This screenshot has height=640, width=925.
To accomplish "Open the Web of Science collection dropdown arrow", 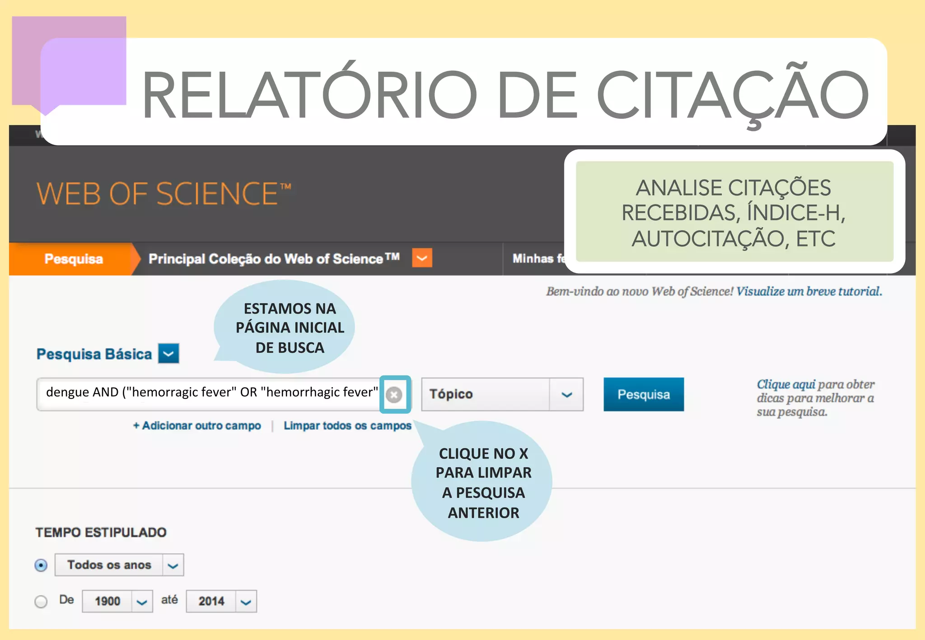I will coord(422,258).
